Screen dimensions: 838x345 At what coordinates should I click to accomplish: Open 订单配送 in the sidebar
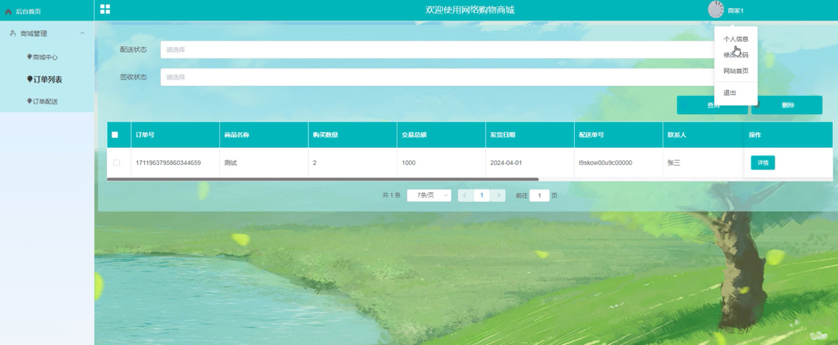click(45, 101)
